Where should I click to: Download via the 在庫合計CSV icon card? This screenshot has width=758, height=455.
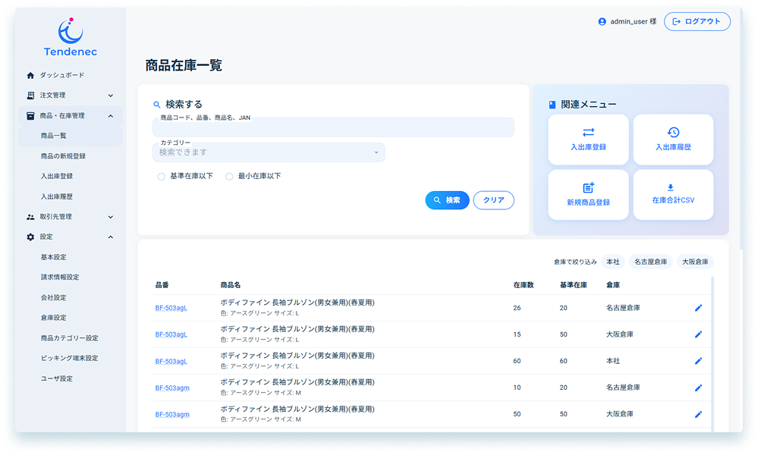click(673, 194)
